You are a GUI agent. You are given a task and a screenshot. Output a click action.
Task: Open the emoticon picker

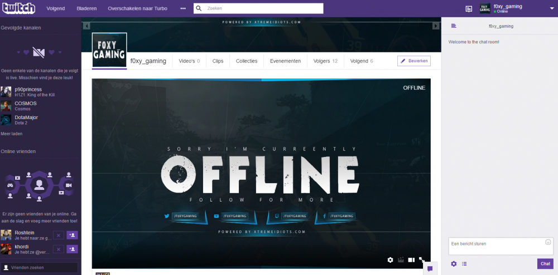coord(548,242)
